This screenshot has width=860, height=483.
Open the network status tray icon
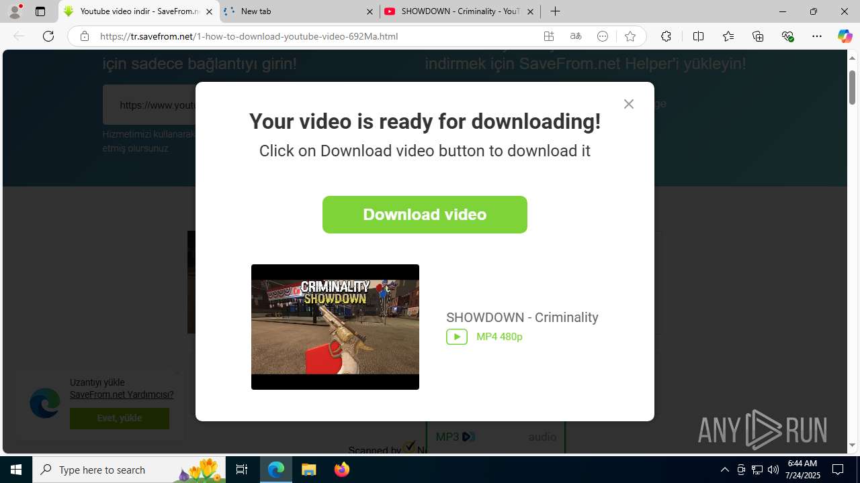coord(757,470)
